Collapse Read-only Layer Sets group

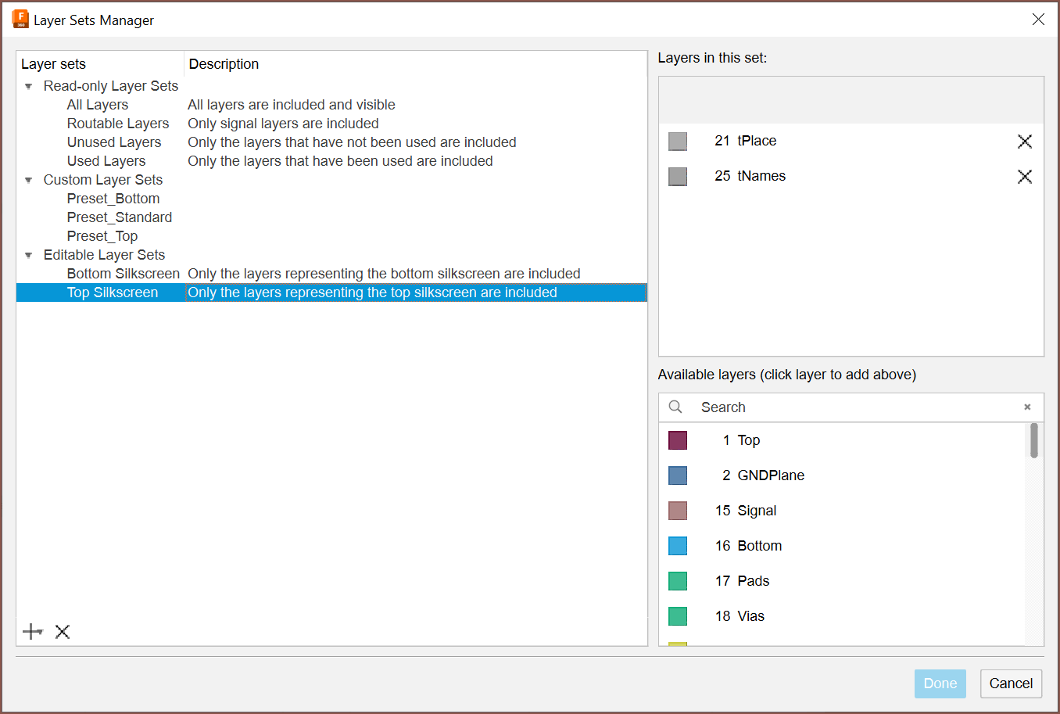(x=29, y=87)
